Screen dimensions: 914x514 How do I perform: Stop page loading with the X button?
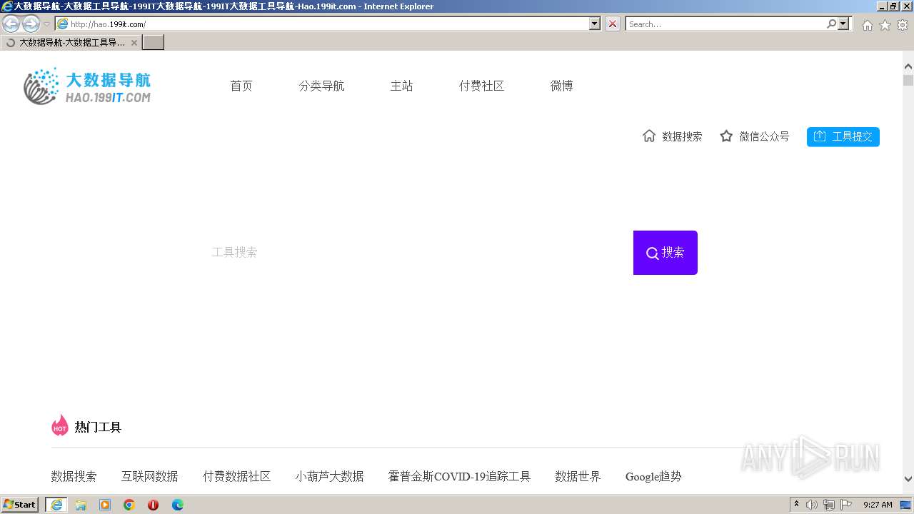[x=613, y=24]
